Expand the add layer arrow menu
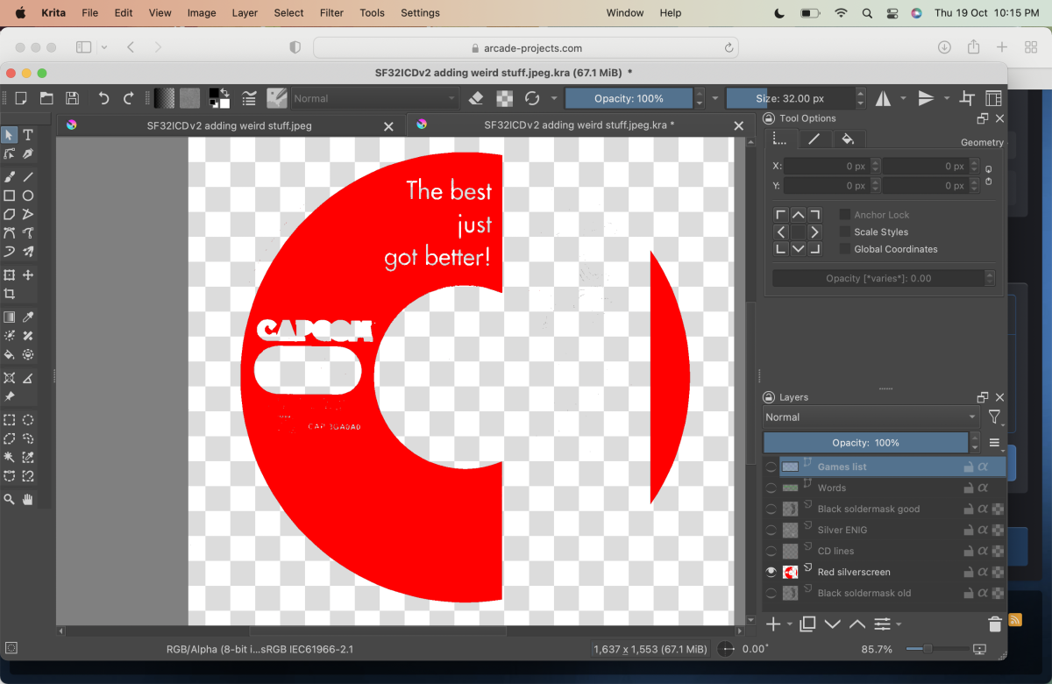The image size is (1052, 684). [790, 624]
